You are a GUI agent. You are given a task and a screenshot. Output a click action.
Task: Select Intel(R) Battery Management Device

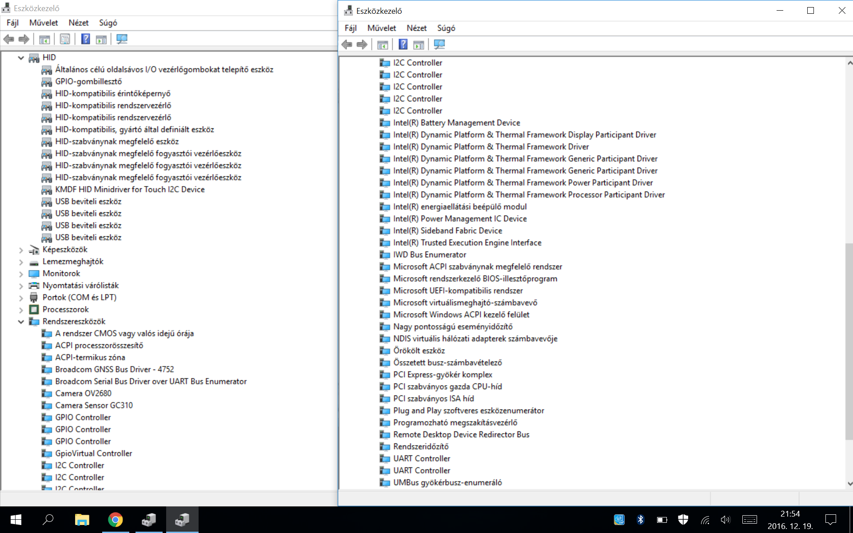(457, 123)
